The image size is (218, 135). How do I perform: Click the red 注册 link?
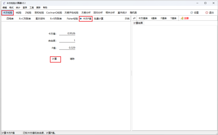point(186,18)
